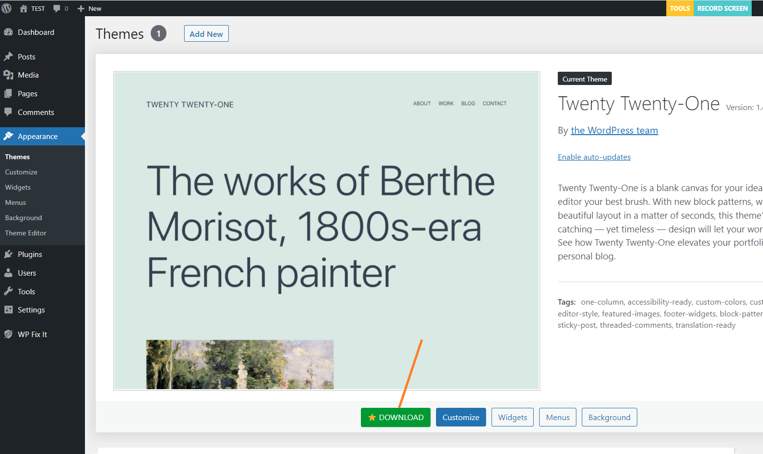Viewport: 763px width, 454px height.
Task: Click the blue Customize button
Action: point(461,417)
